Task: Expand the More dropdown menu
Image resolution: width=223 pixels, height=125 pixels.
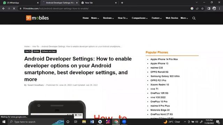Action: tap(184, 18)
